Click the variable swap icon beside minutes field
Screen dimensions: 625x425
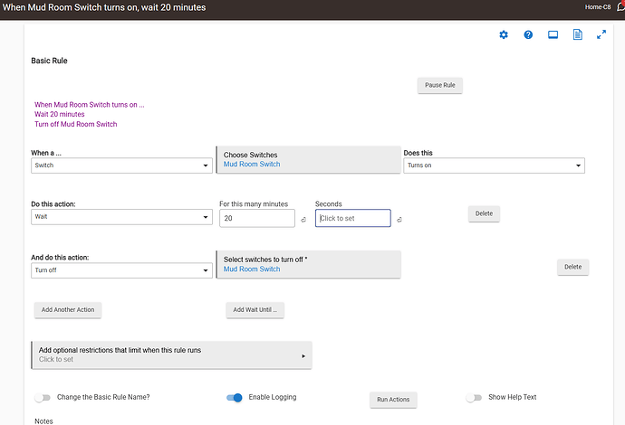(x=303, y=220)
